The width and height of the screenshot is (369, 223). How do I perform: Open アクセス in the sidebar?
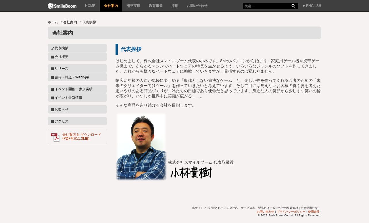tap(77, 121)
